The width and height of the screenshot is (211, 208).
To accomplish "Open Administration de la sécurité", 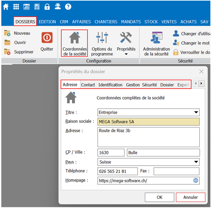I will 156,44.
